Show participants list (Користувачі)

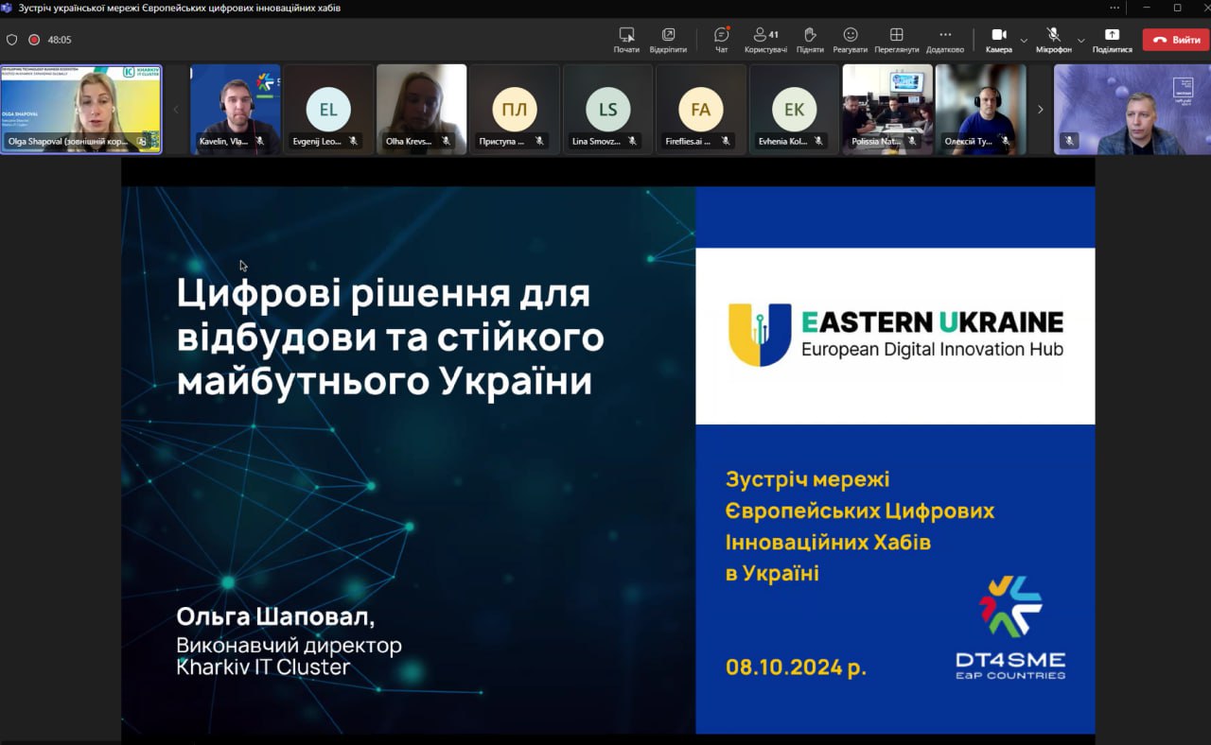[x=765, y=39]
